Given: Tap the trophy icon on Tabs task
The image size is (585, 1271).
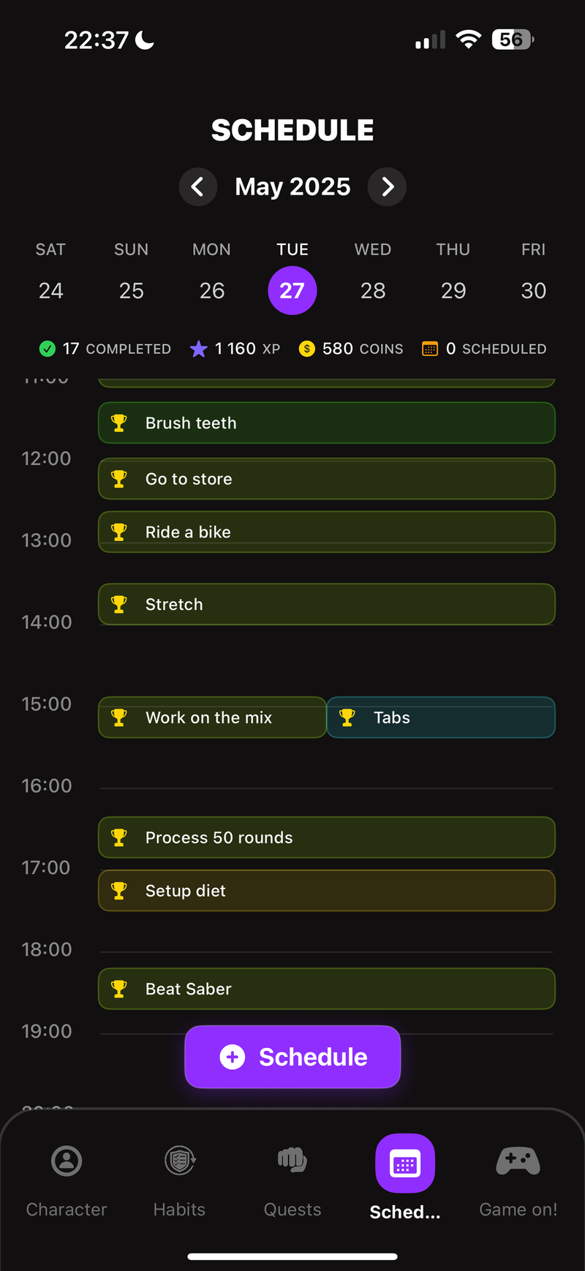Looking at the screenshot, I should [x=347, y=717].
